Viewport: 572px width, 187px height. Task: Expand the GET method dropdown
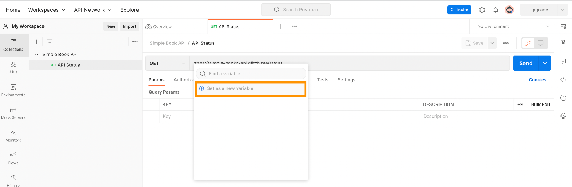(x=167, y=63)
